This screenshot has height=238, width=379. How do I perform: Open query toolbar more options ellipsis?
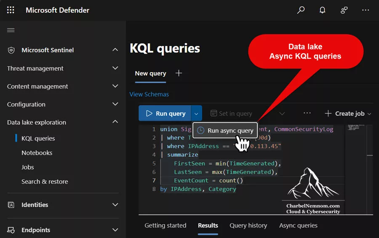tap(307, 113)
